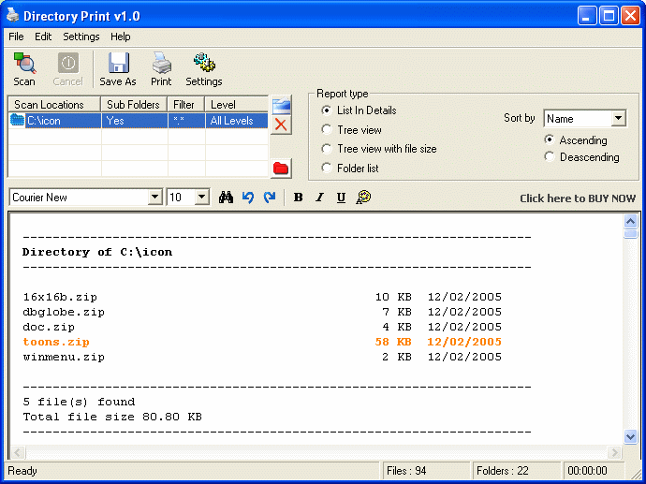This screenshot has height=484, width=646.
Task: Click the doc.zip line in report
Action: pos(262,327)
